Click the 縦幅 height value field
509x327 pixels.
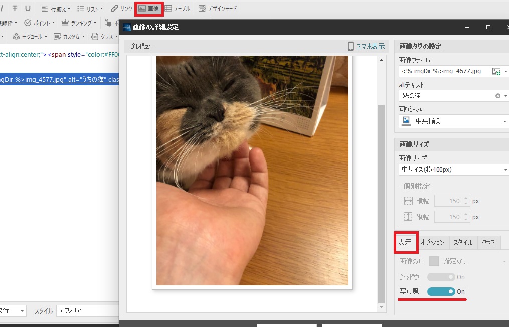[x=449, y=217]
